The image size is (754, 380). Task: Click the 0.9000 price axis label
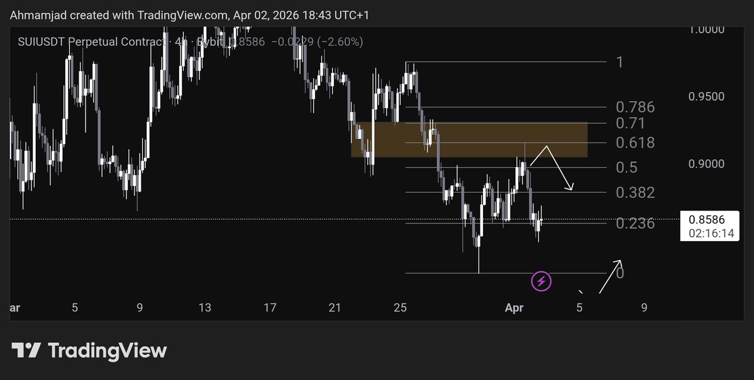click(x=707, y=164)
